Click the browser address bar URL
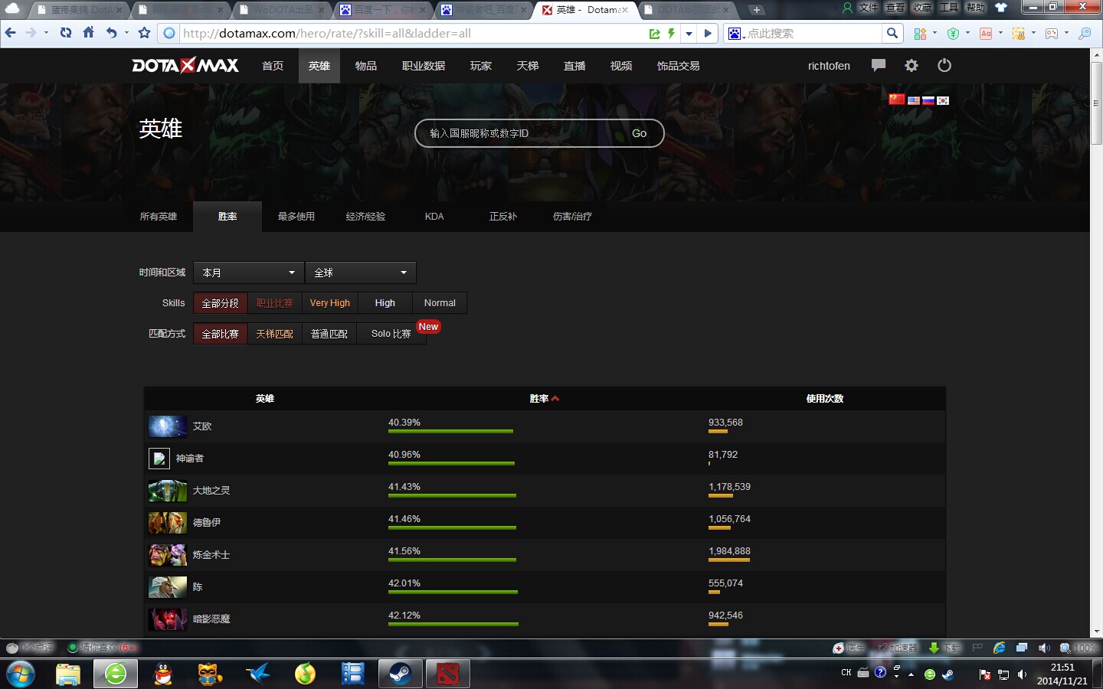The height and width of the screenshot is (689, 1103). point(327,34)
